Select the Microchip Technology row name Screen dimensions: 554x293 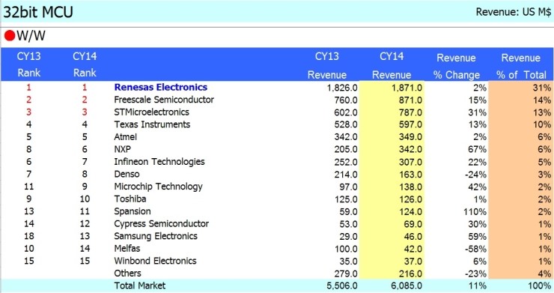pyautogui.click(x=158, y=187)
